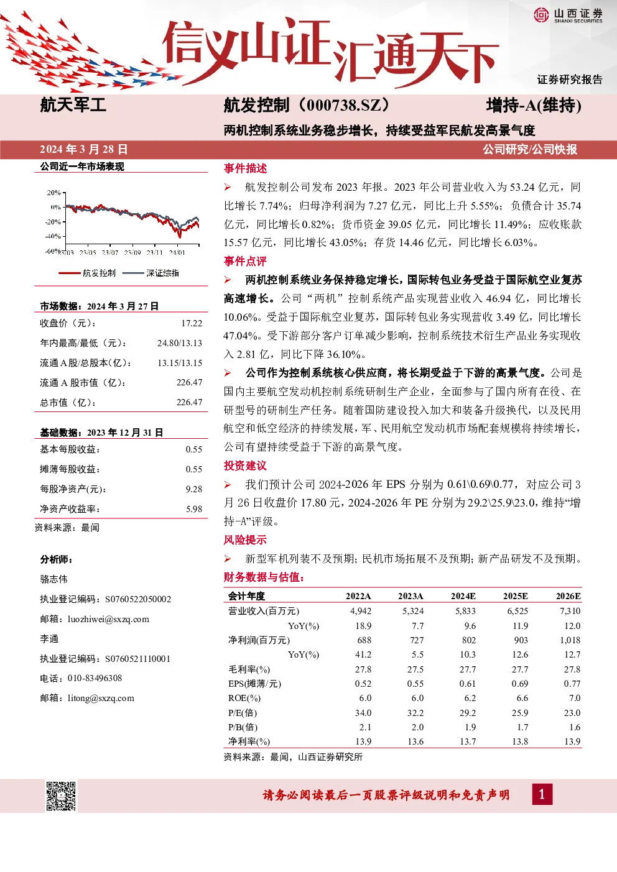Click net profit cell 1,018
Screen dimensions: 617x872
[570, 640]
